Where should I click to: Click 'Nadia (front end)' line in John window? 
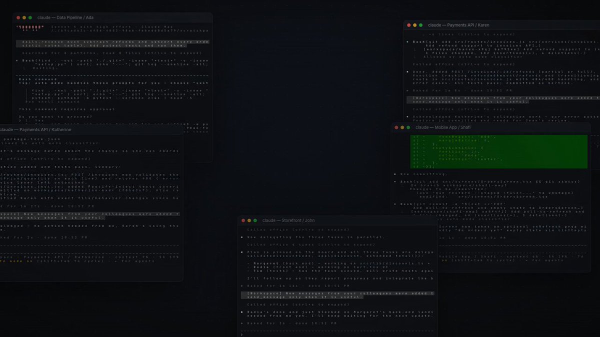click(x=317, y=267)
